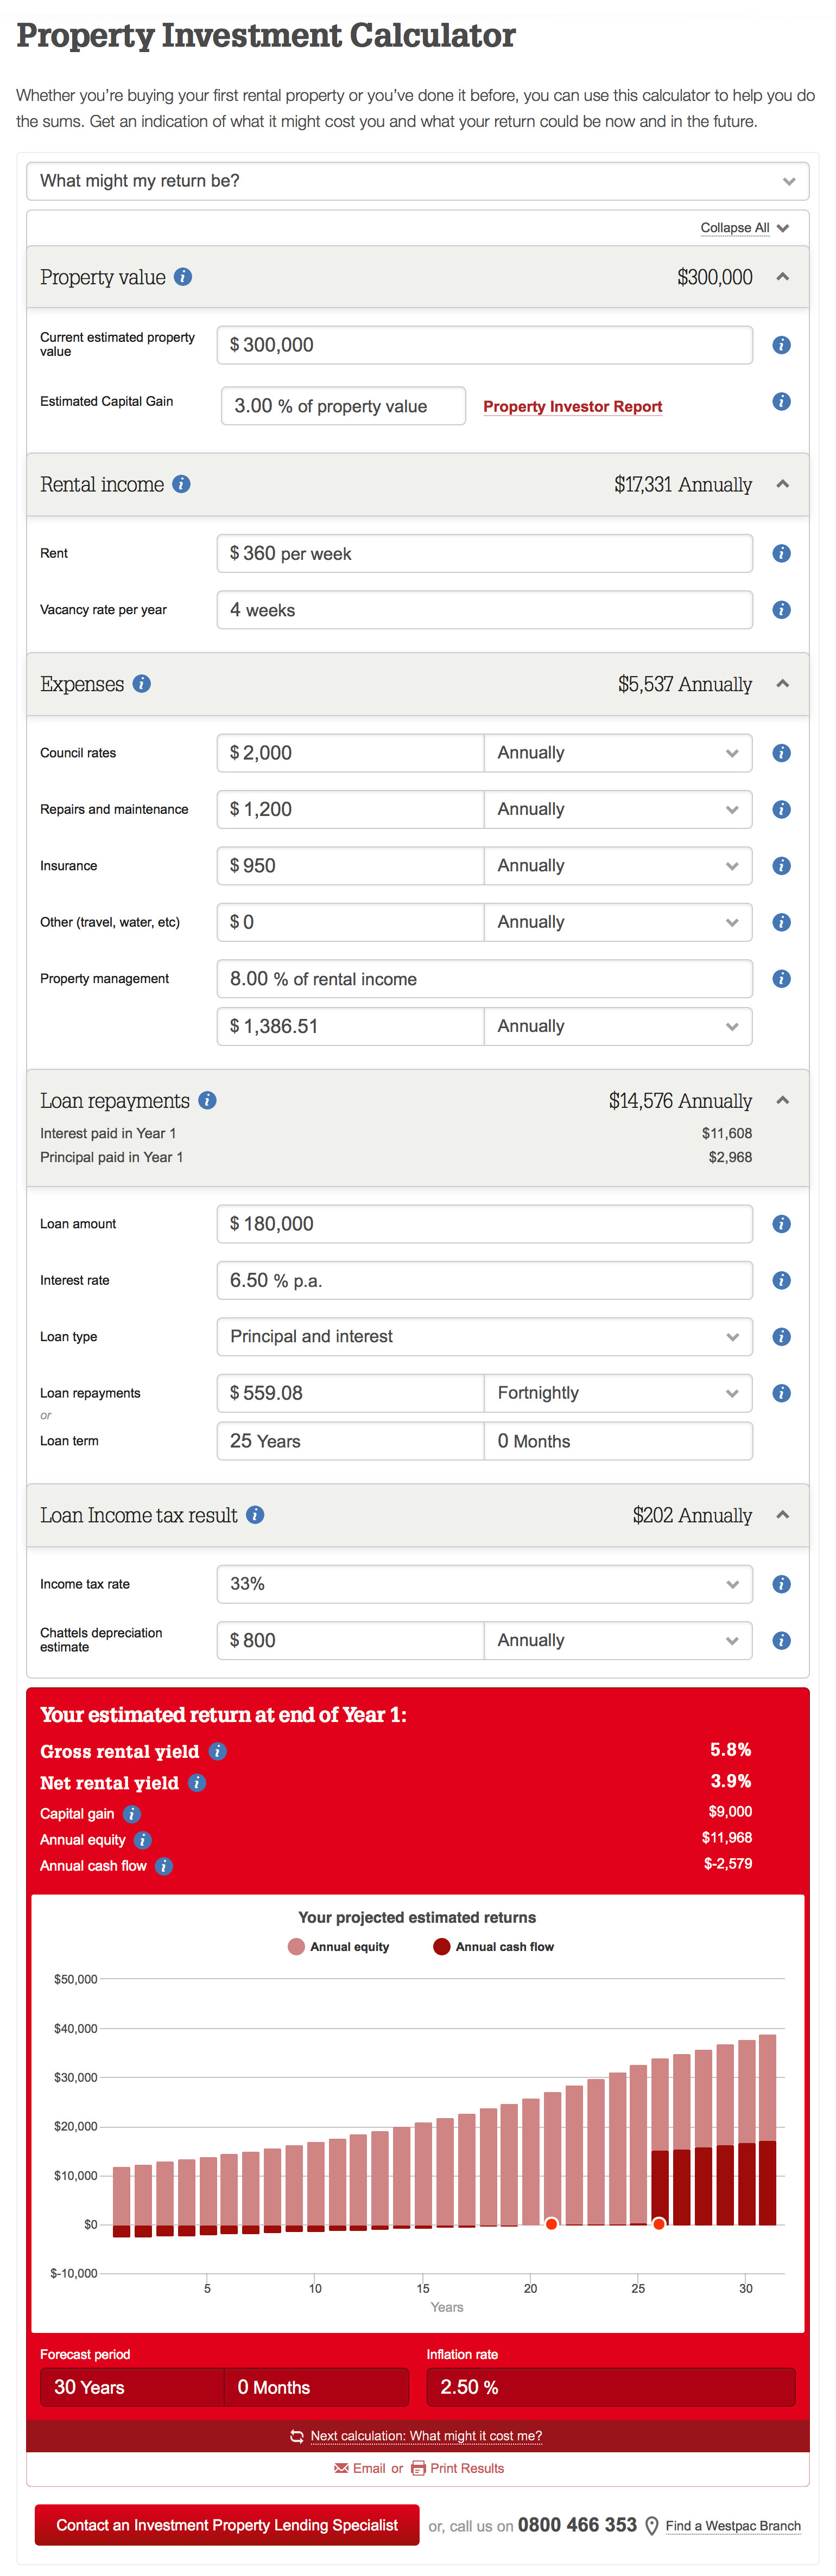
Task: Click chart marker dot near year 21
Action: 551,2224
